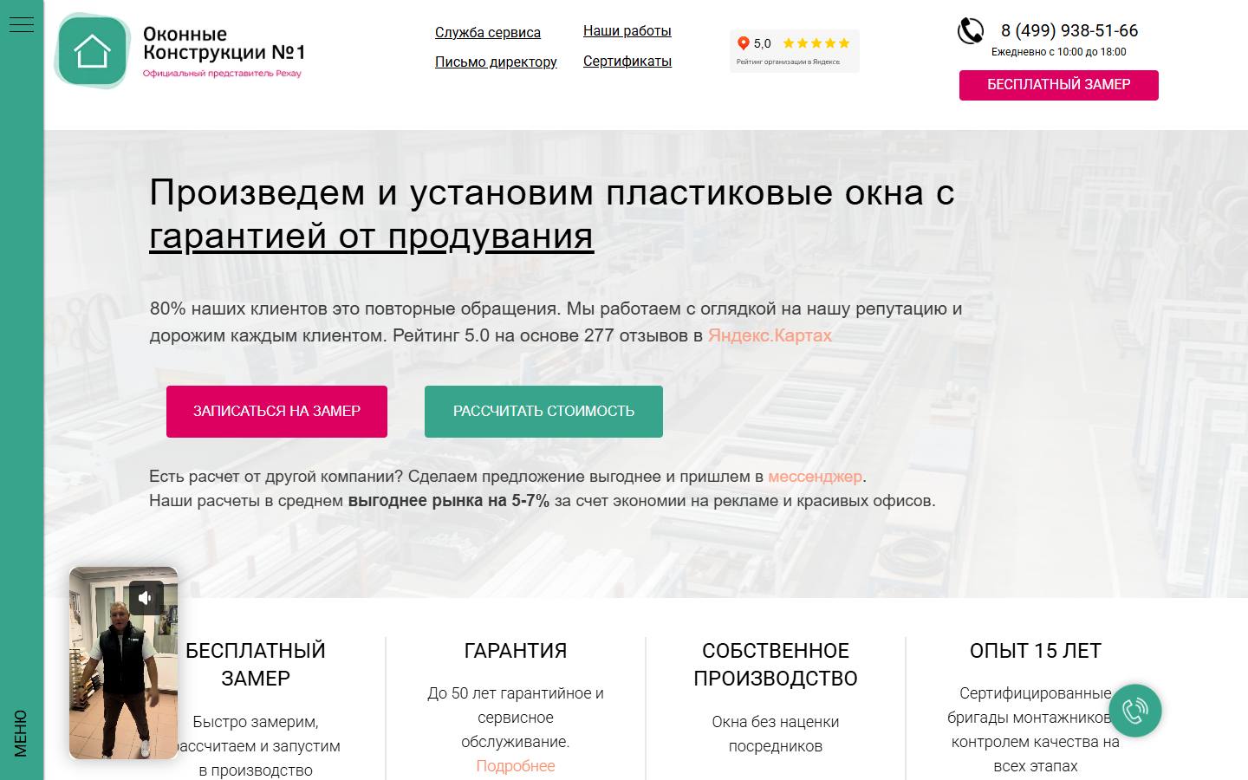Viewport: 1248px width, 780px height.
Task: Click Рассчитать стоимость button
Action: pyautogui.click(x=543, y=412)
